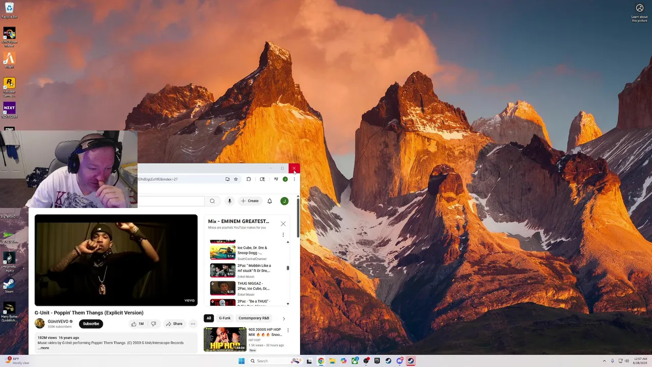
Task: Like the video with thumbs up
Action: [138, 324]
